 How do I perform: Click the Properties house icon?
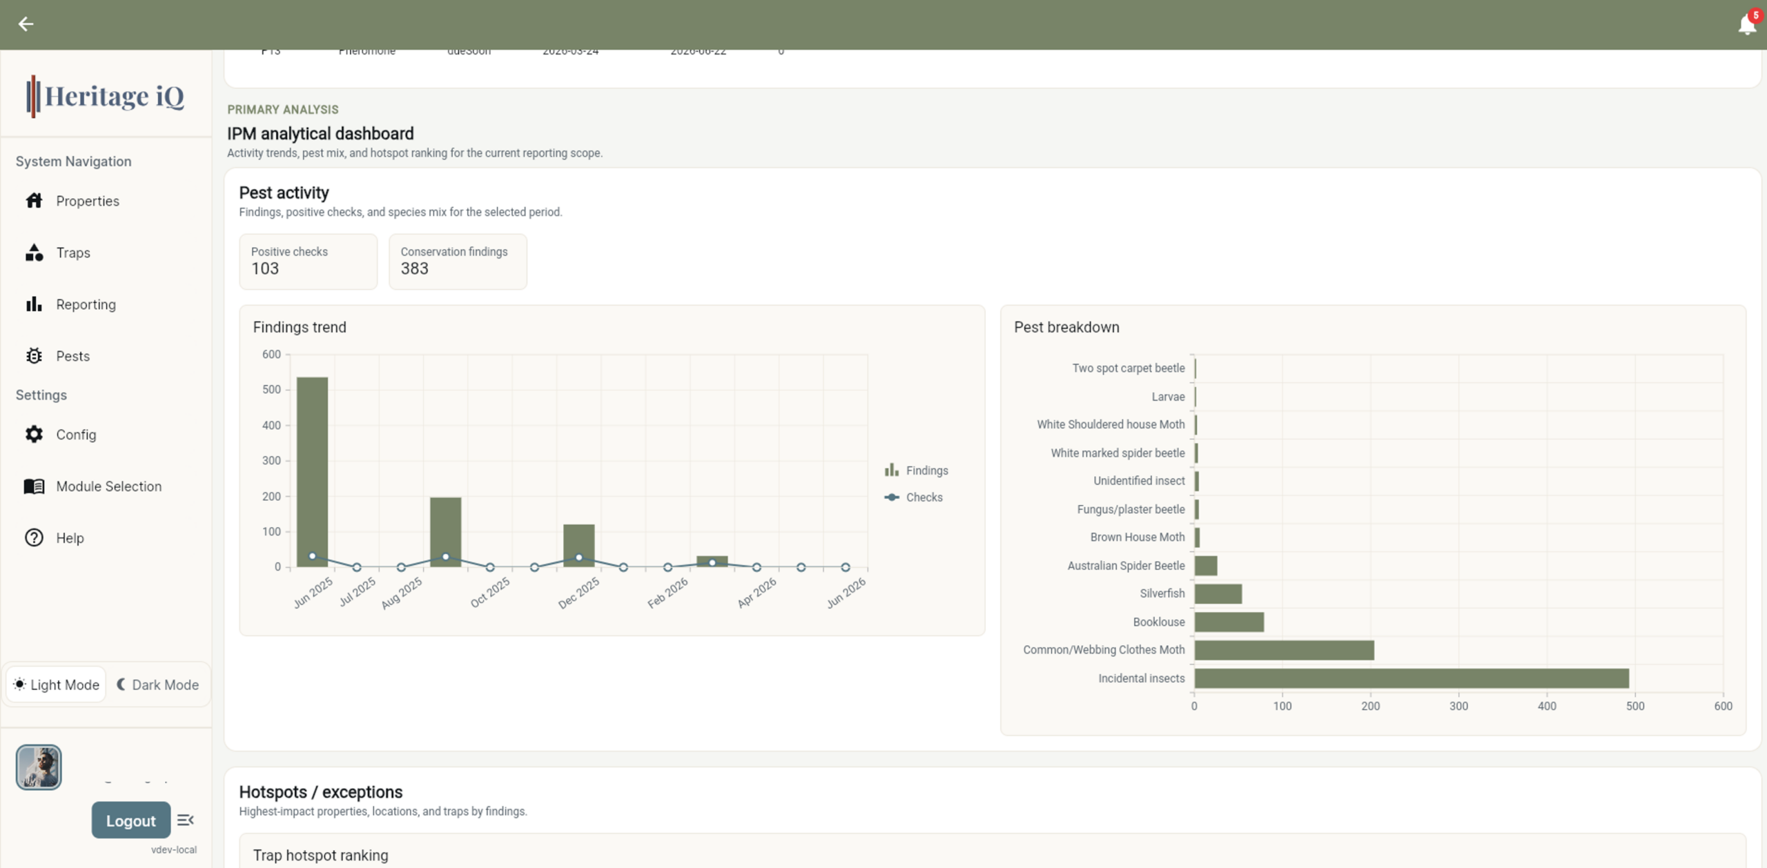point(34,201)
